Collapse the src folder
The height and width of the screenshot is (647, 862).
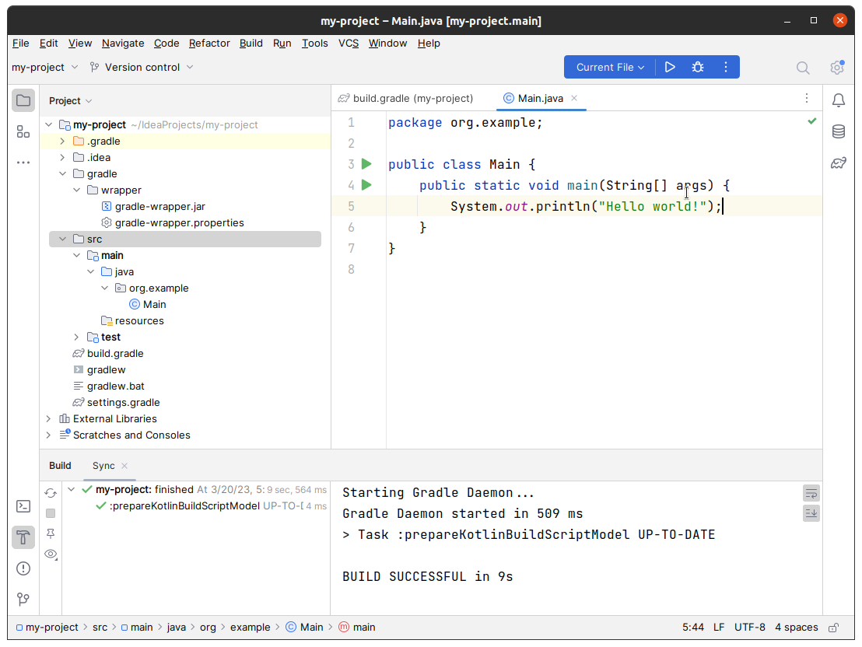click(63, 239)
